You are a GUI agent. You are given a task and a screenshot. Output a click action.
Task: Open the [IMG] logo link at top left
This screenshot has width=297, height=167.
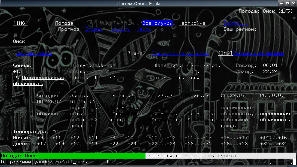[20, 23]
